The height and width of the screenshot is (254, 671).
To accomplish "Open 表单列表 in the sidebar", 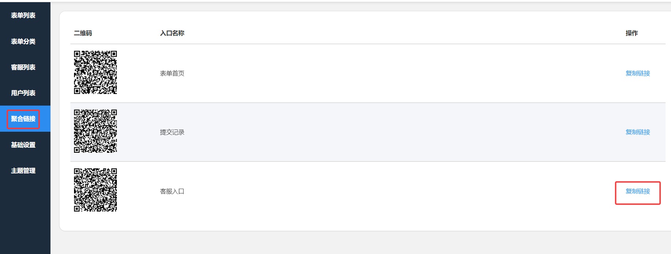I will point(23,15).
